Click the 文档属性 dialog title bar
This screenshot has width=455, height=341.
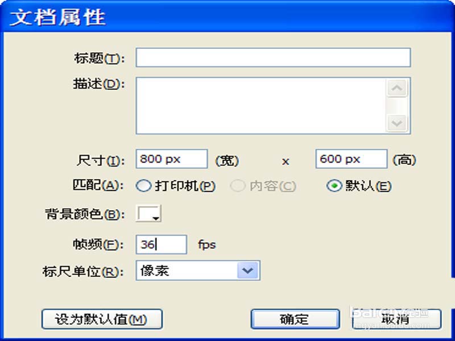tap(227, 16)
